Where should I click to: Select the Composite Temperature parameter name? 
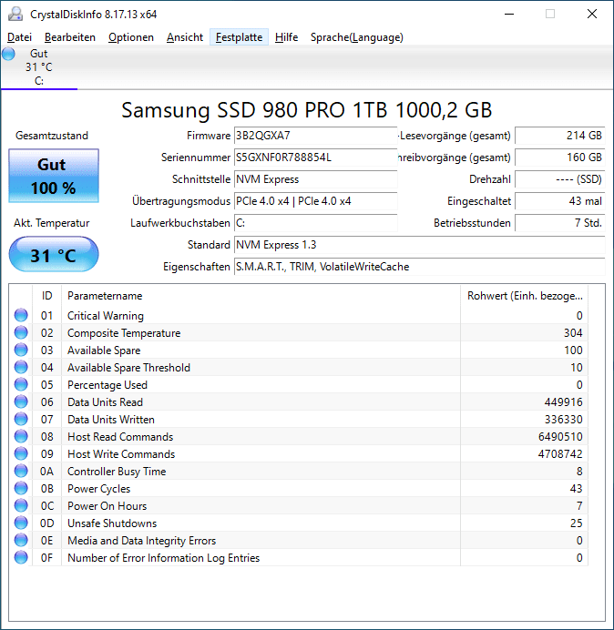click(124, 333)
